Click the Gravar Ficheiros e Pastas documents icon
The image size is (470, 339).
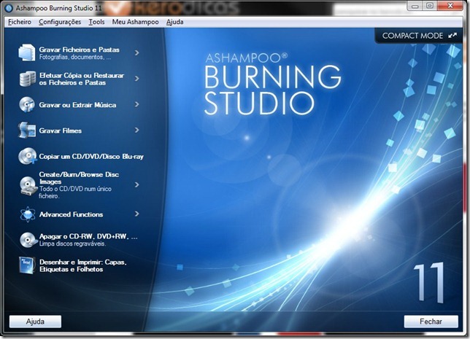click(27, 52)
